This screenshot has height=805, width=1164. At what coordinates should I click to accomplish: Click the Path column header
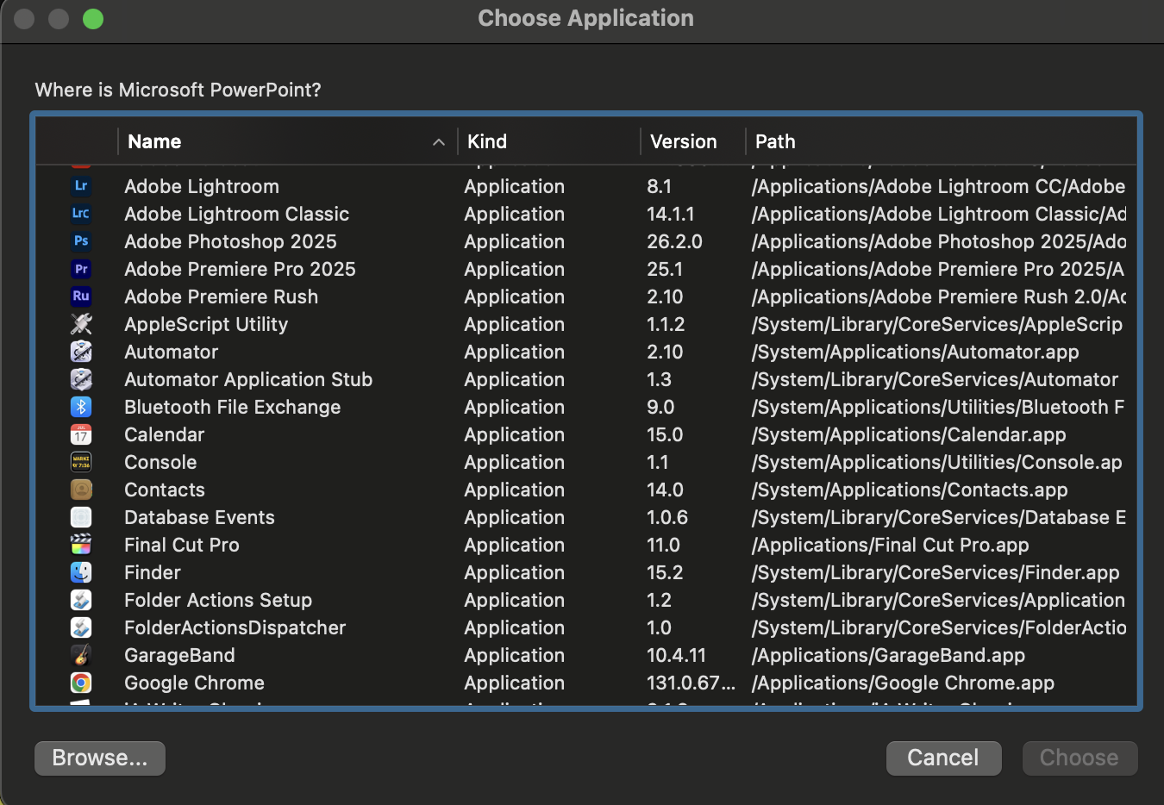(x=775, y=142)
